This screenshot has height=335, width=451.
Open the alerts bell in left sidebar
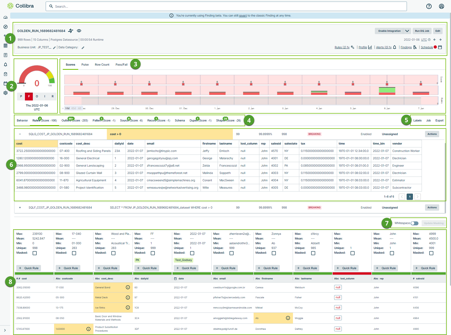pyautogui.click(x=5, y=65)
